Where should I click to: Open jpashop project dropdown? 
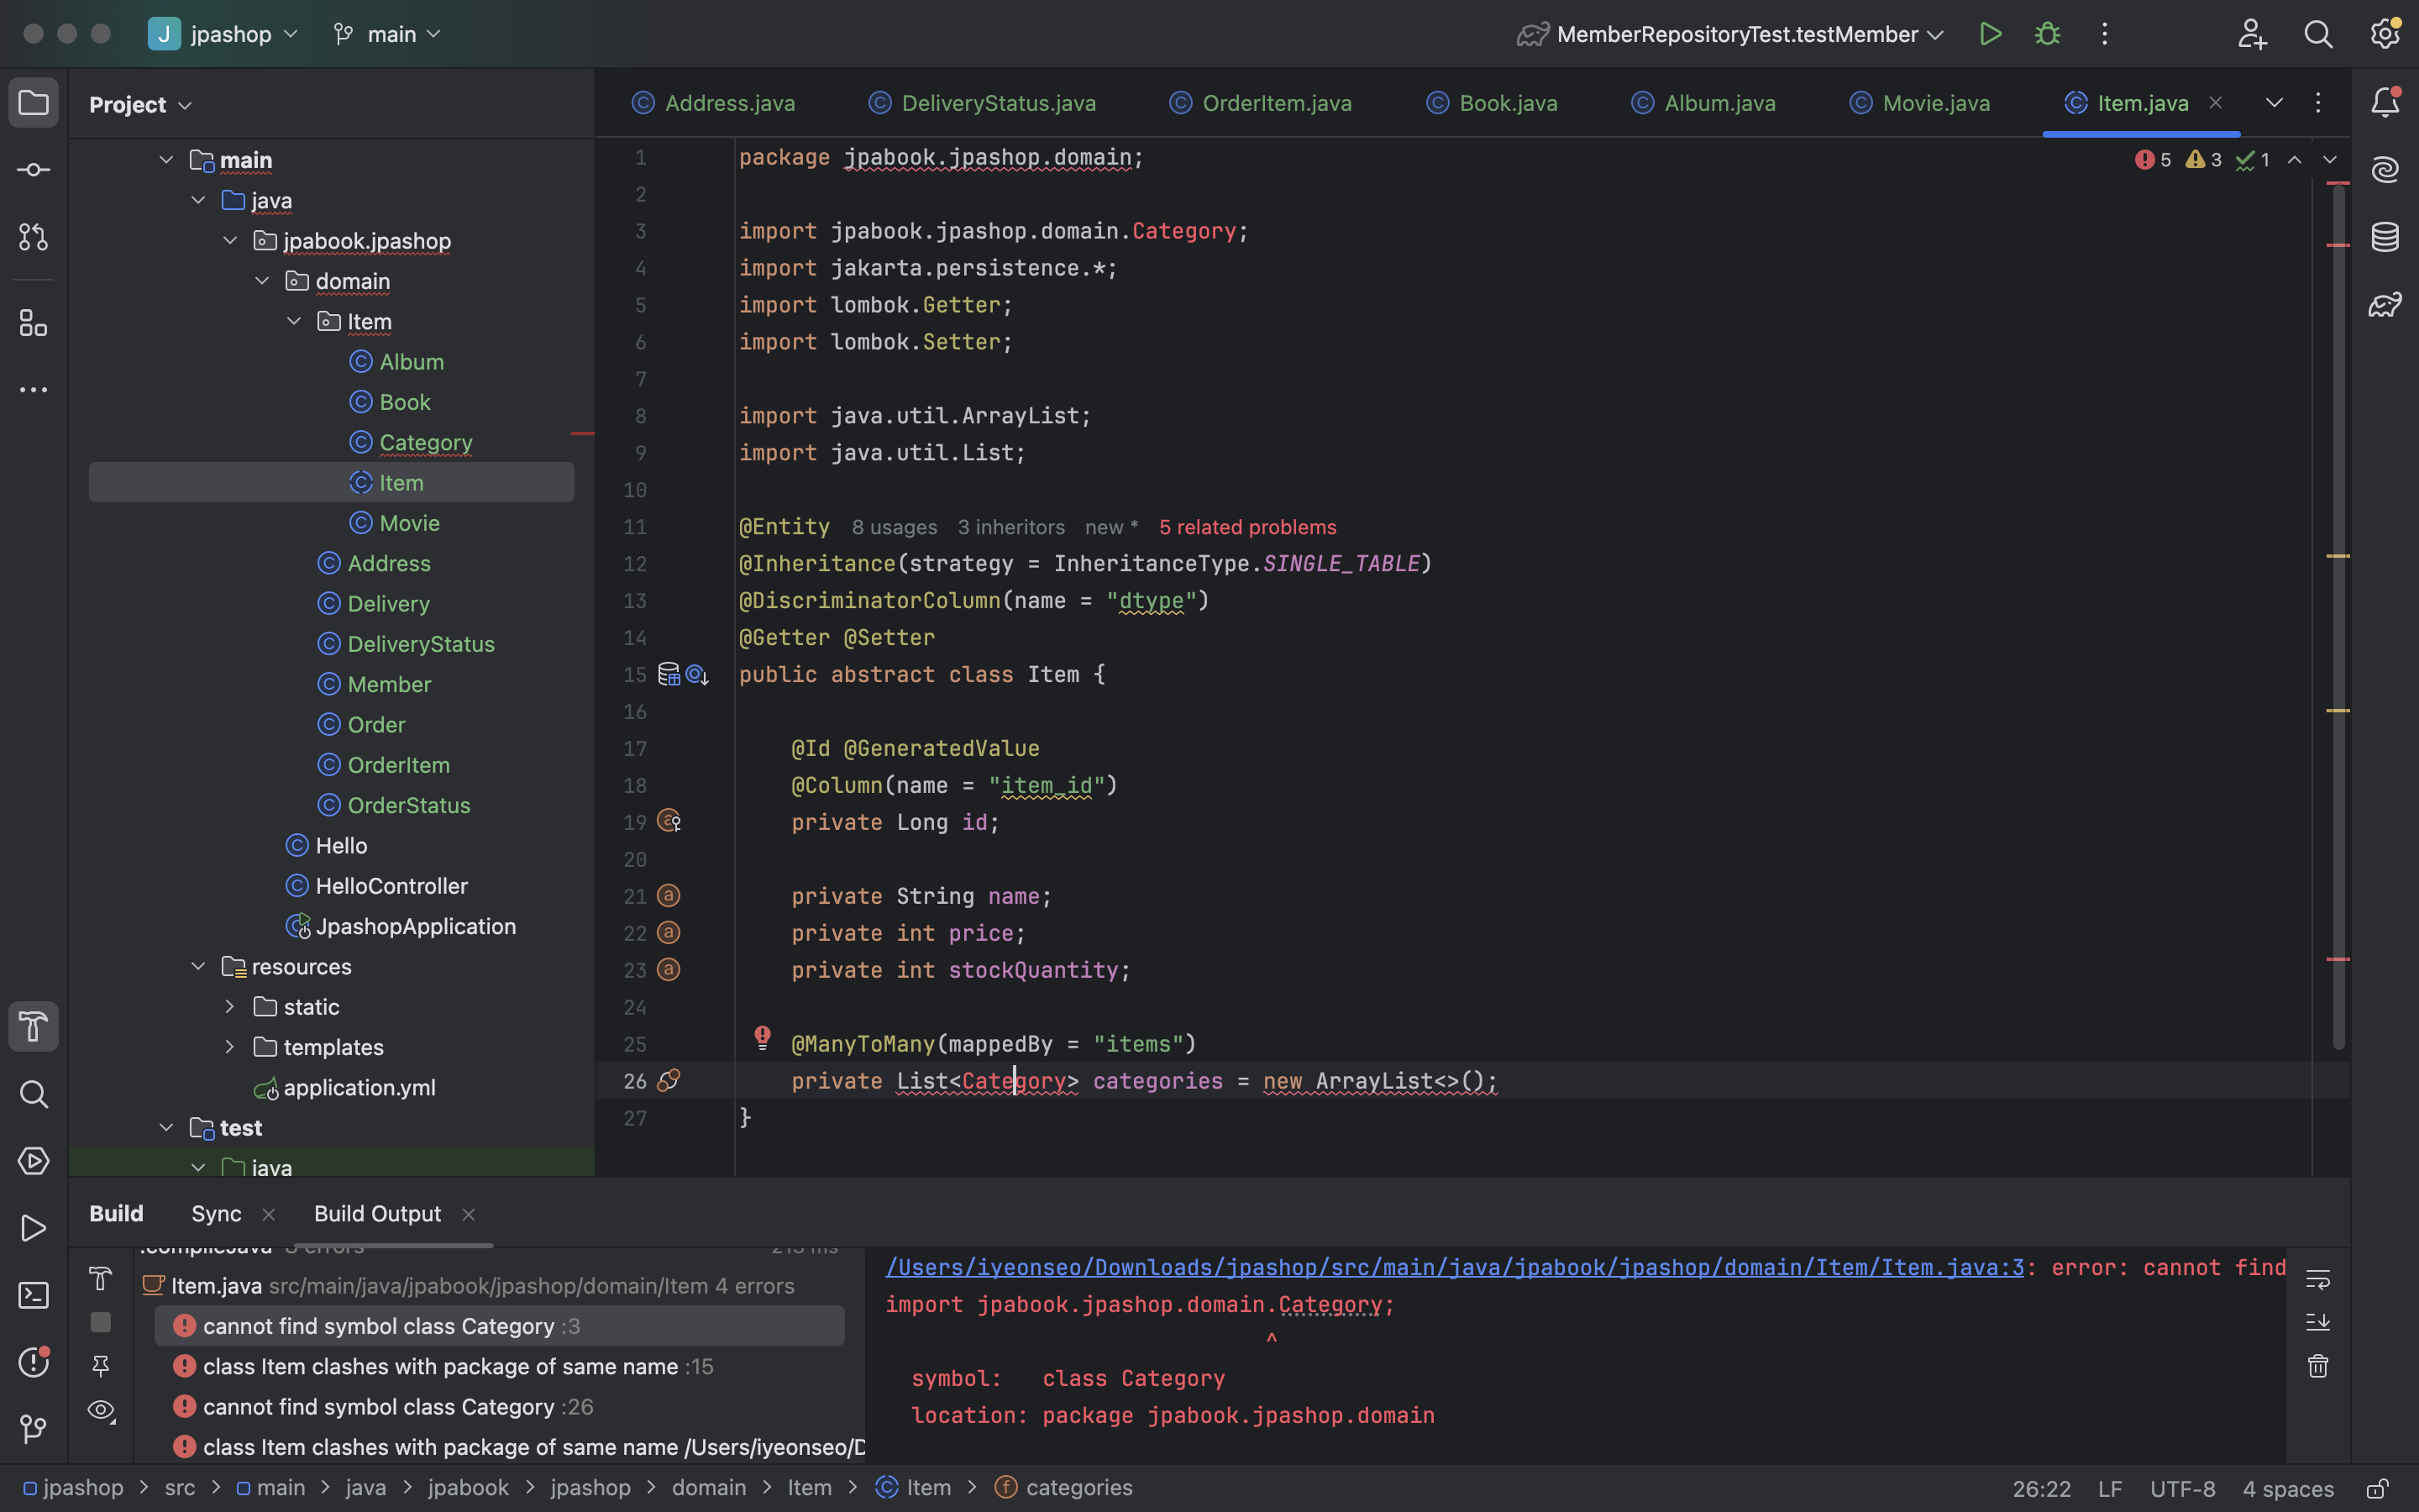pyautogui.click(x=223, y=34)
